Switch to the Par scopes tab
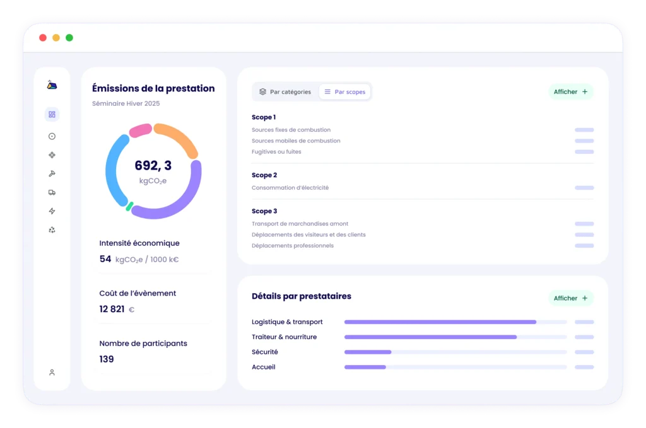The image size is (646, 428). click(345, 92)
